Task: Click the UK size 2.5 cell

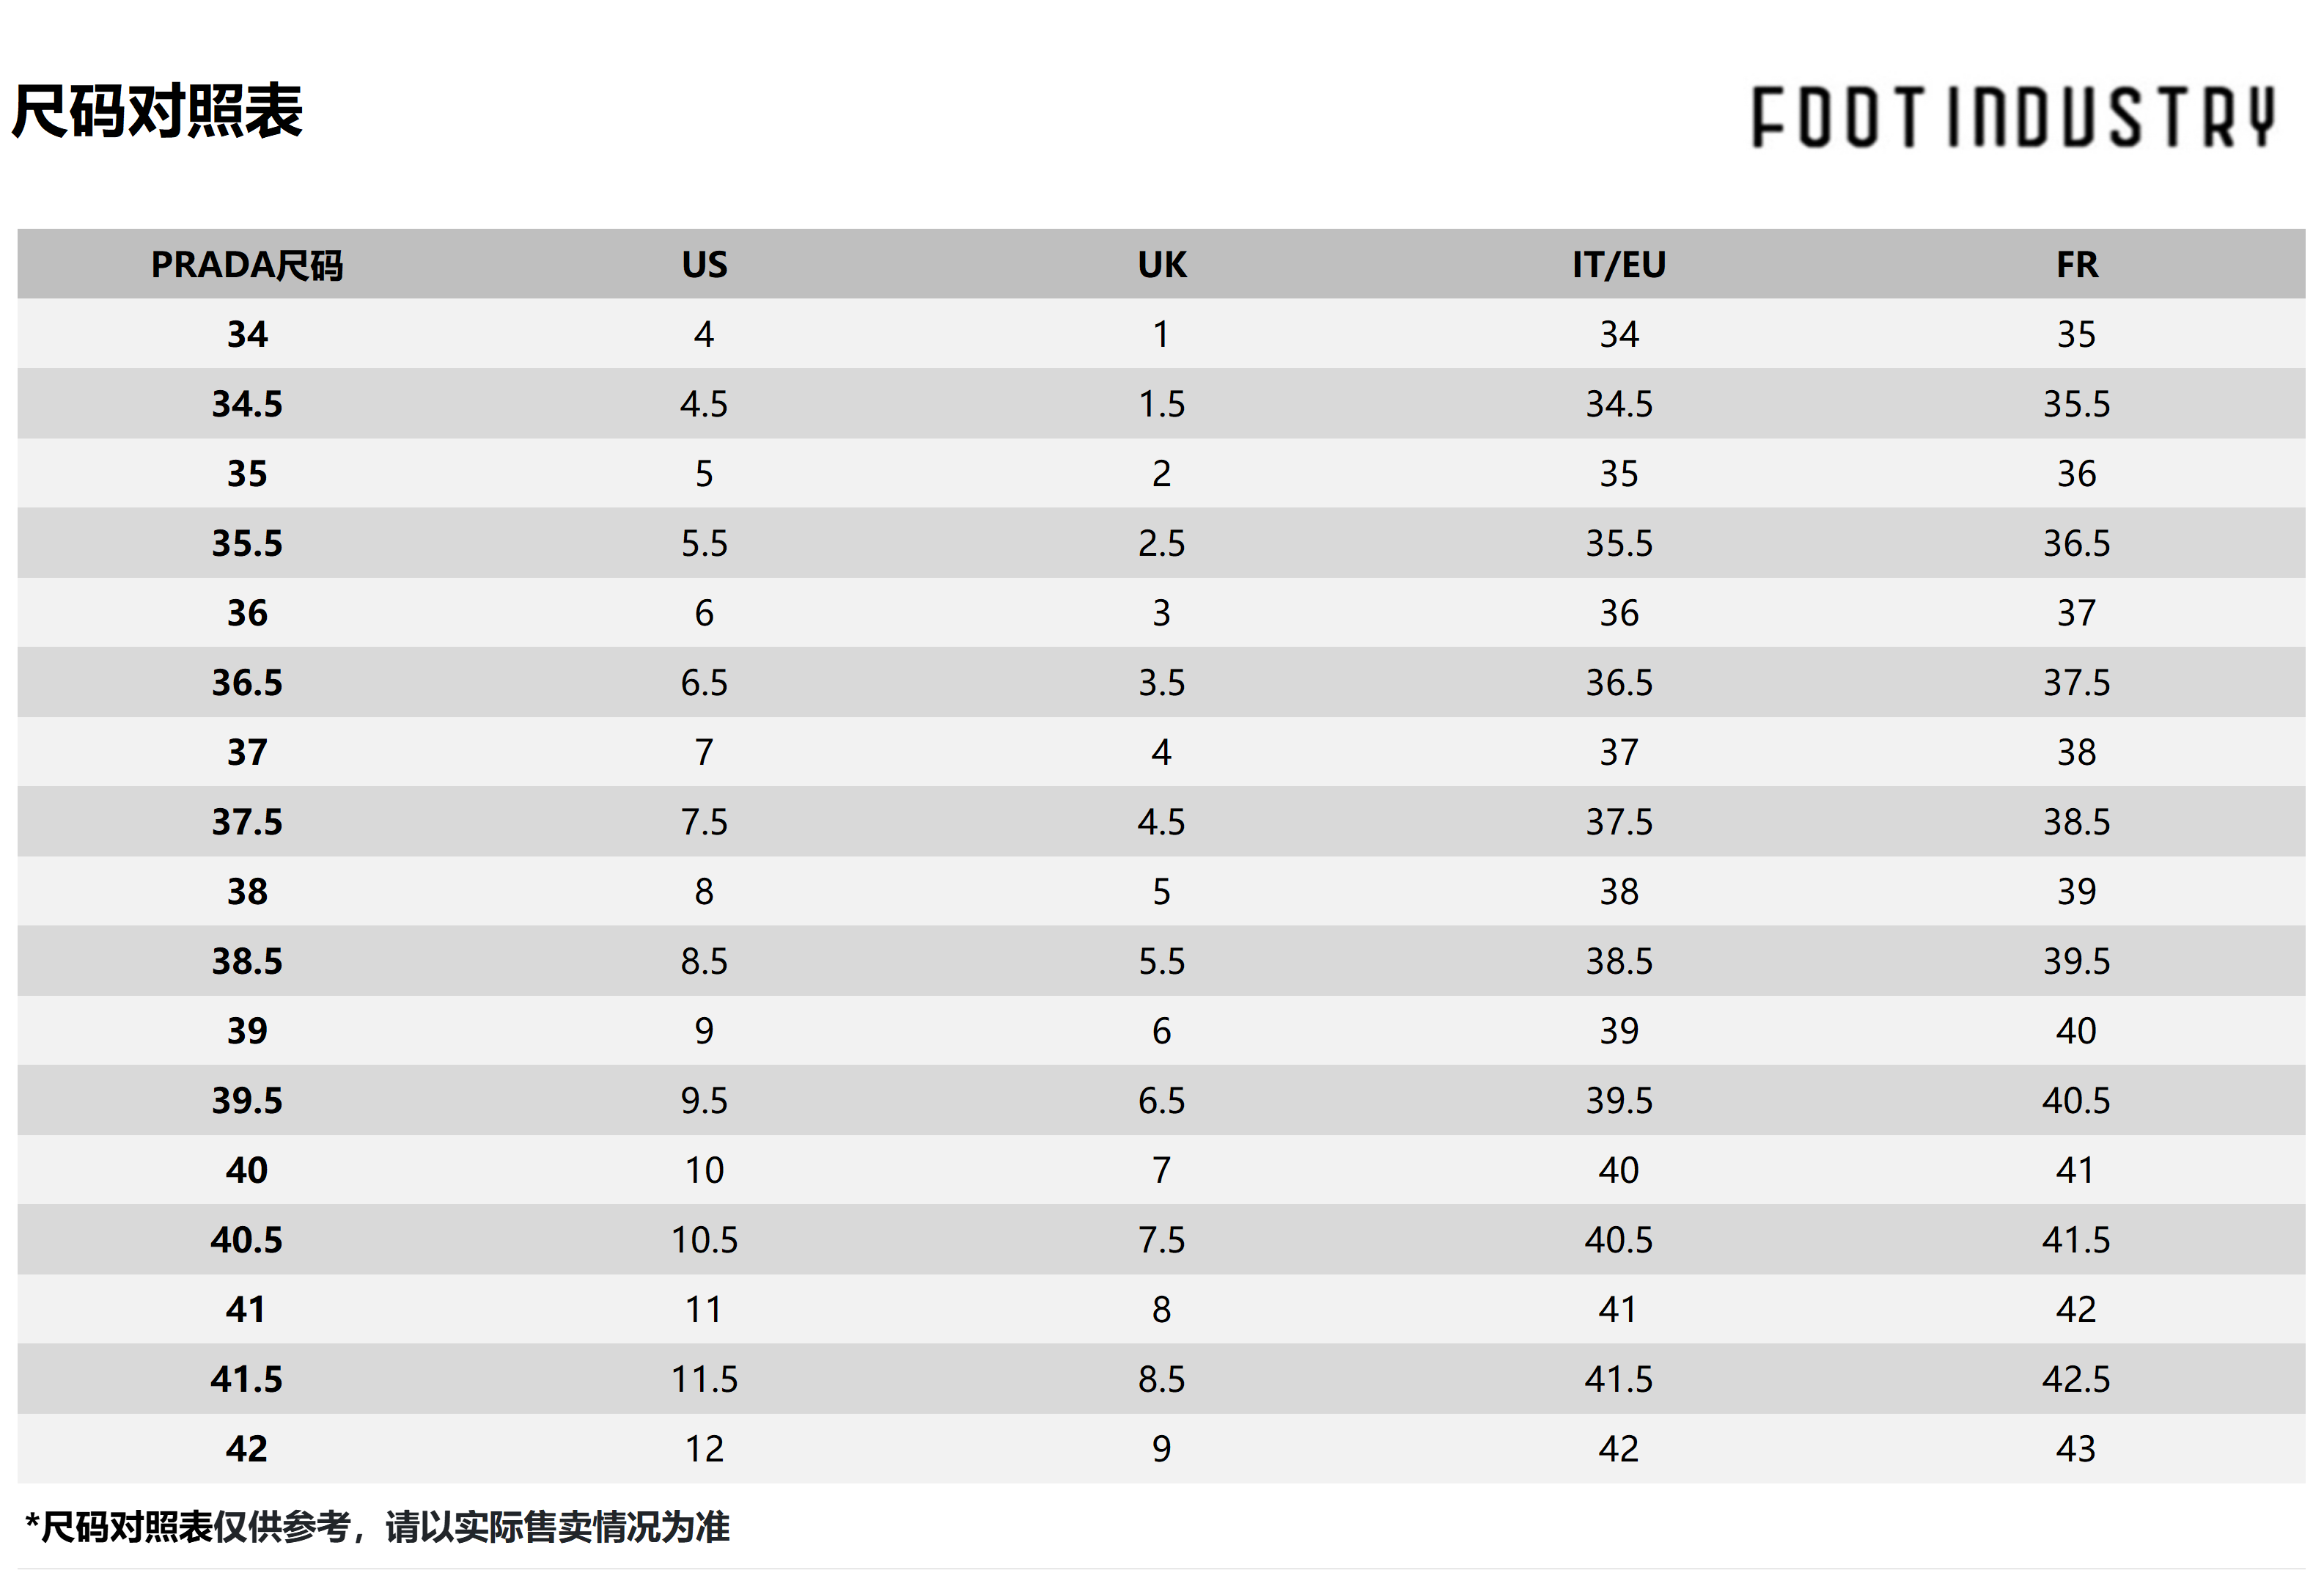Action: click(1162, 544)
